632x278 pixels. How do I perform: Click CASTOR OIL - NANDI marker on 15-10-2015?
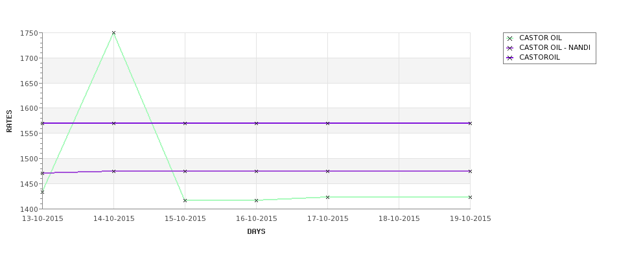pos(185,171)
